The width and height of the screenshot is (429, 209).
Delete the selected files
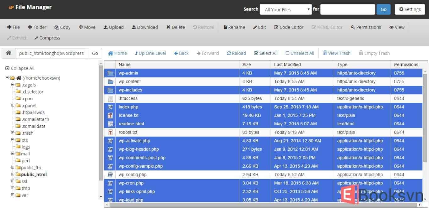coord(176,27)
